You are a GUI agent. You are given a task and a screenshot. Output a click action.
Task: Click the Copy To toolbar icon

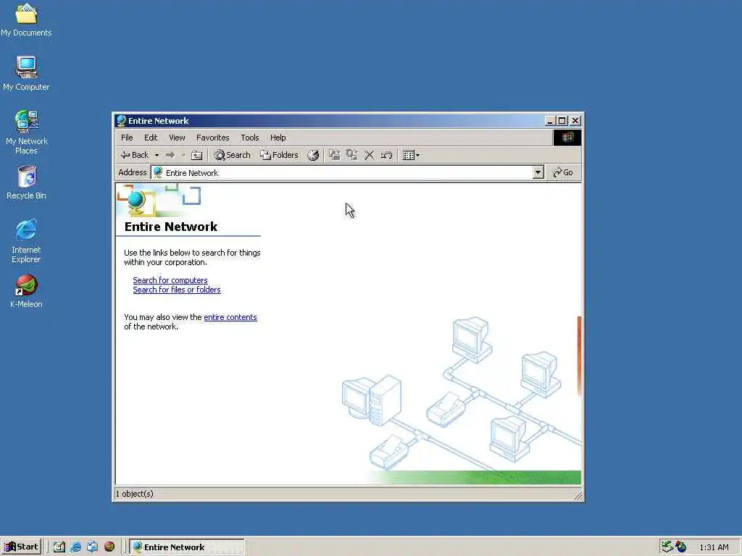point(352,155)
